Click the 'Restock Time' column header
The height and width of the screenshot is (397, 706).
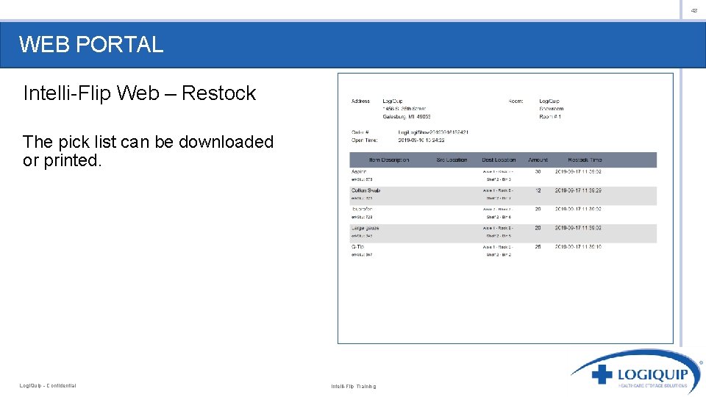(585, 160)
